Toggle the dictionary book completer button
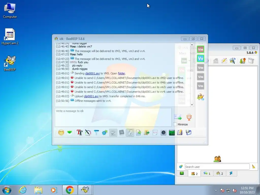The image size is (260, 195). [x=122, y=133]
